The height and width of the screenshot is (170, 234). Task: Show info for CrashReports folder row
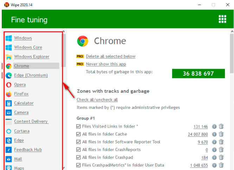(x=214, y=150)
